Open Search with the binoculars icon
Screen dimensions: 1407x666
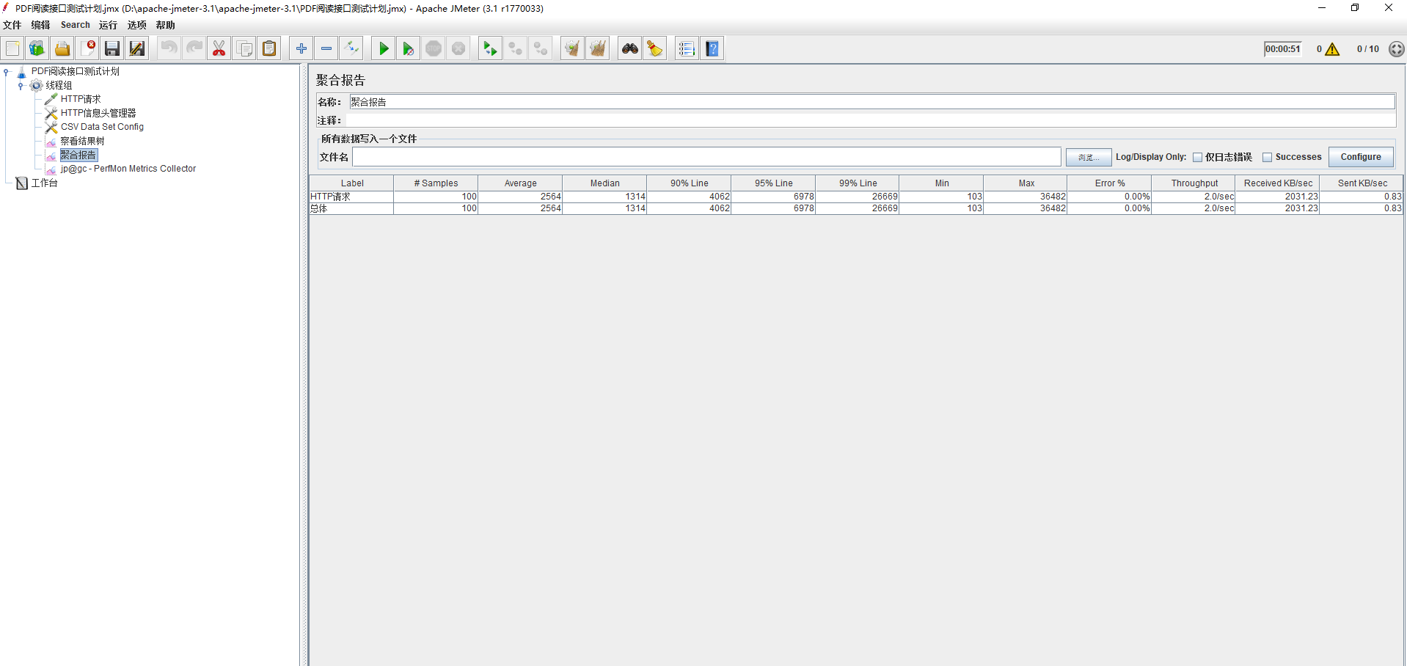click(x=629, y=49)
